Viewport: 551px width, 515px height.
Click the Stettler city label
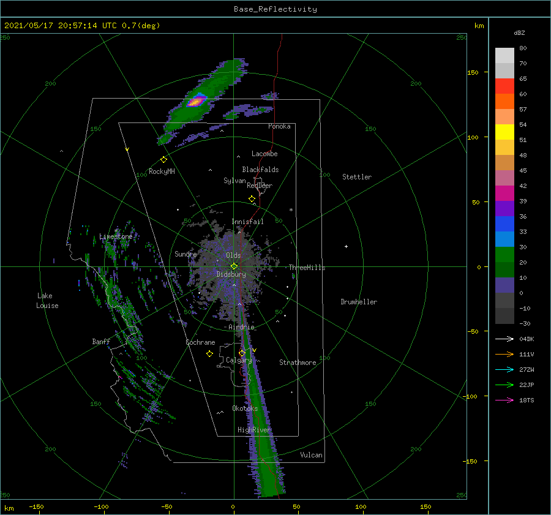pyautogui.click(x=357, y=177)
